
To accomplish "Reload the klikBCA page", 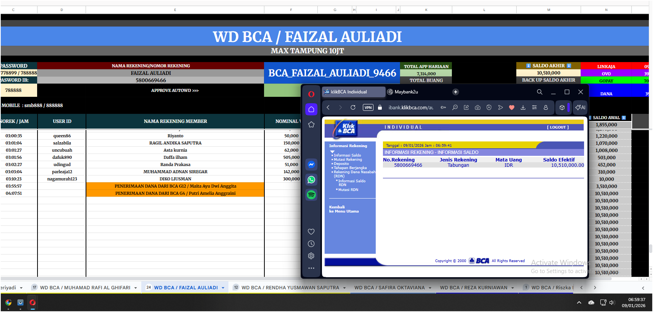I will [353, 107].
